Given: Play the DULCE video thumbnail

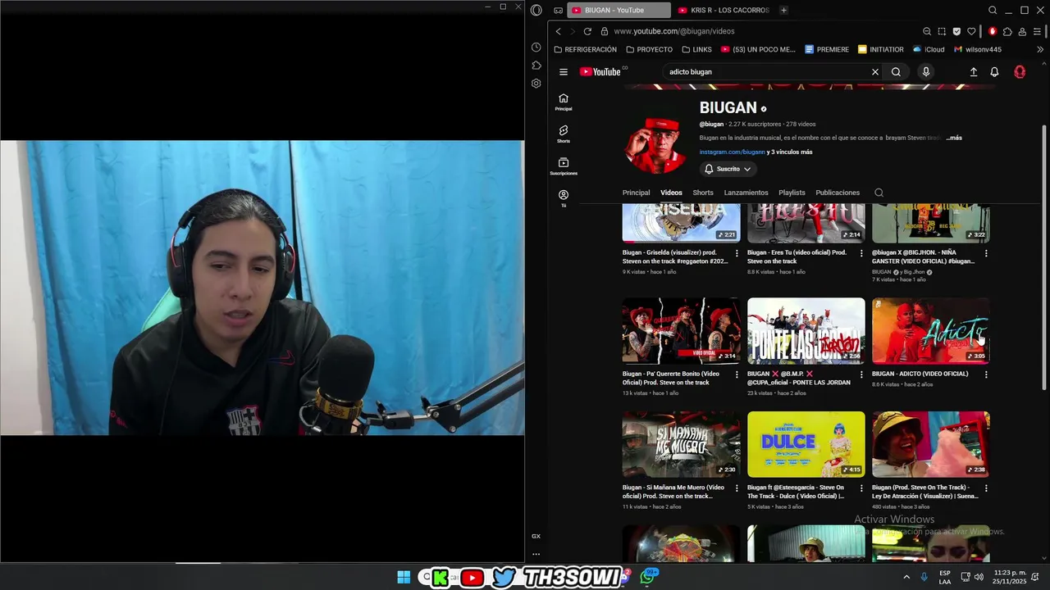Looking at the screenshot, I should click(x=806, y=444).
